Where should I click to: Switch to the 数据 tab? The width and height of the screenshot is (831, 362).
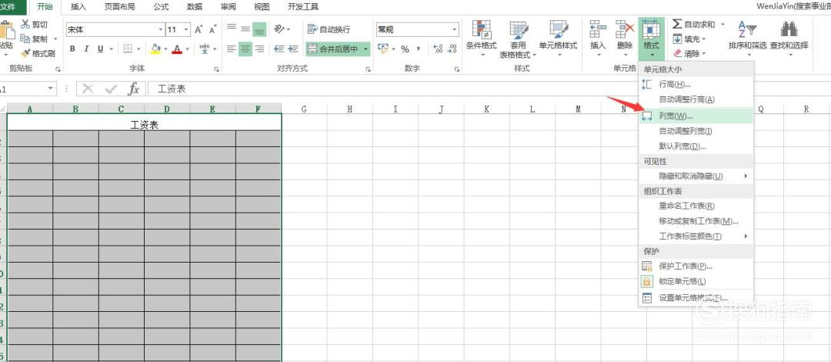[x=195, y=7]
